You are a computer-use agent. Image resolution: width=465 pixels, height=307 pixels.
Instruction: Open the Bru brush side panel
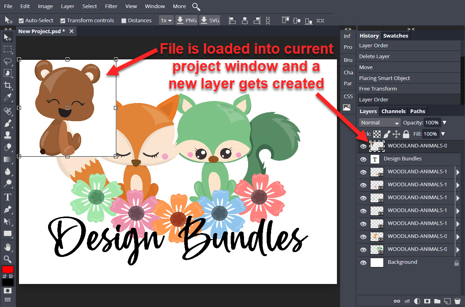[348, 60]
